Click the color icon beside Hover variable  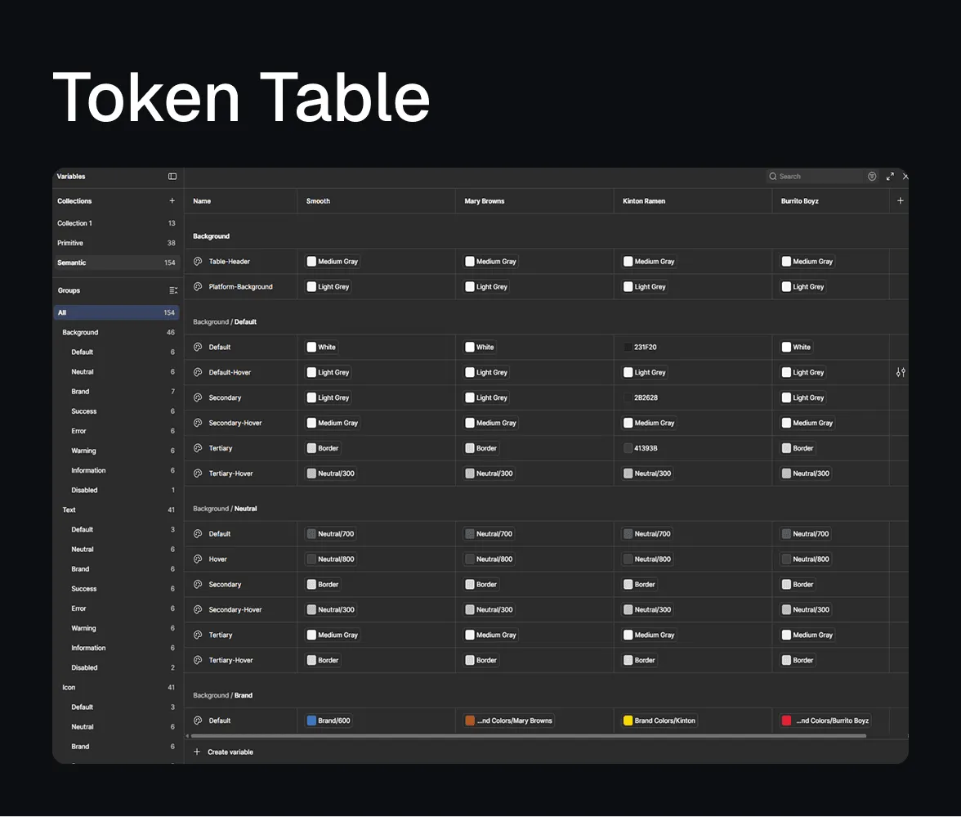[198, 559]
